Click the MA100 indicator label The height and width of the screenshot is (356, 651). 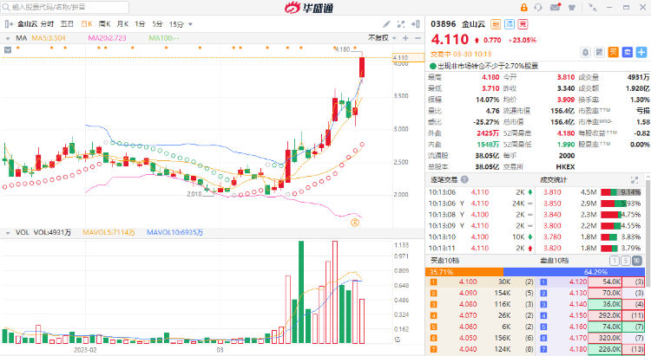coord(164,38)
